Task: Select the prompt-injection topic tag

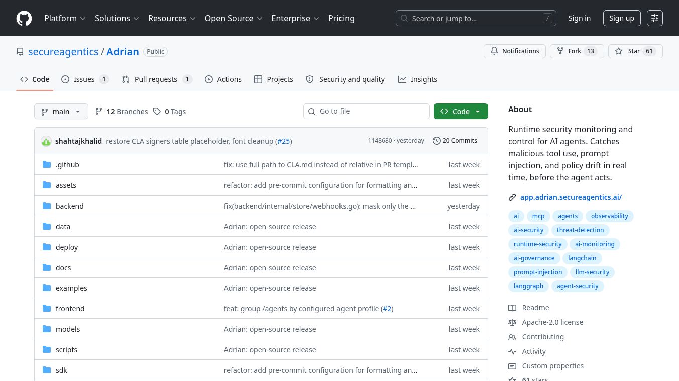Action: coord(538,272)
